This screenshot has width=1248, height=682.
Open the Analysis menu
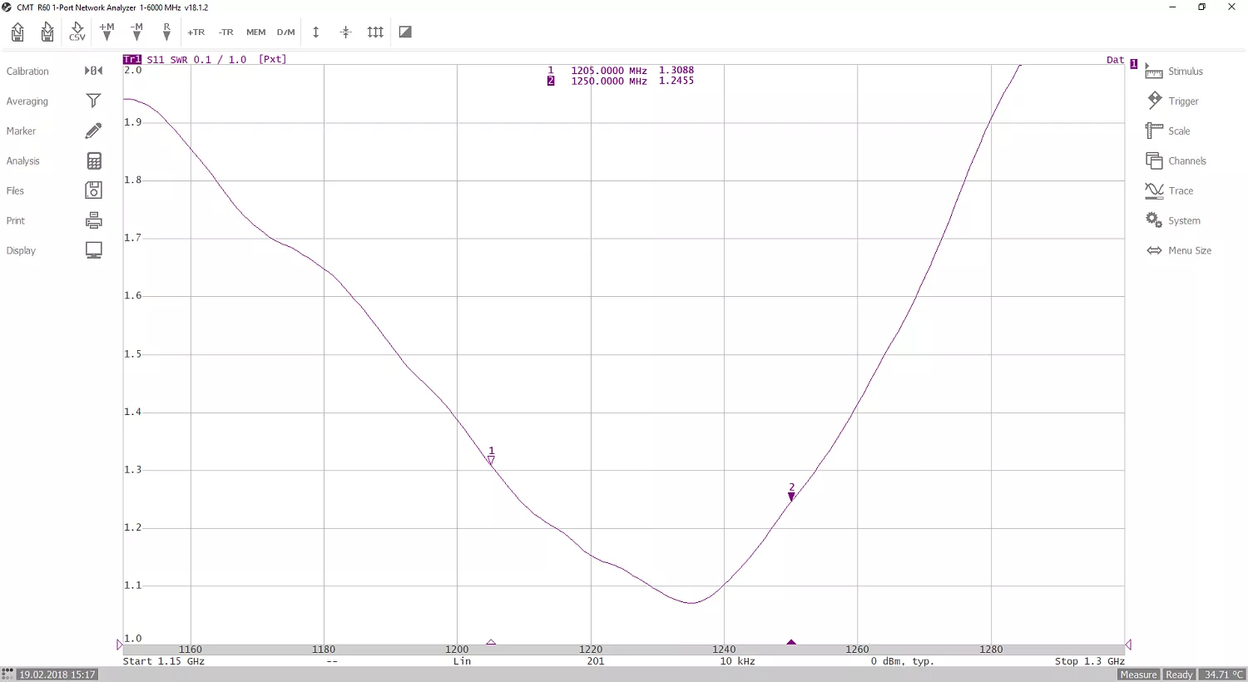(22, 161)
